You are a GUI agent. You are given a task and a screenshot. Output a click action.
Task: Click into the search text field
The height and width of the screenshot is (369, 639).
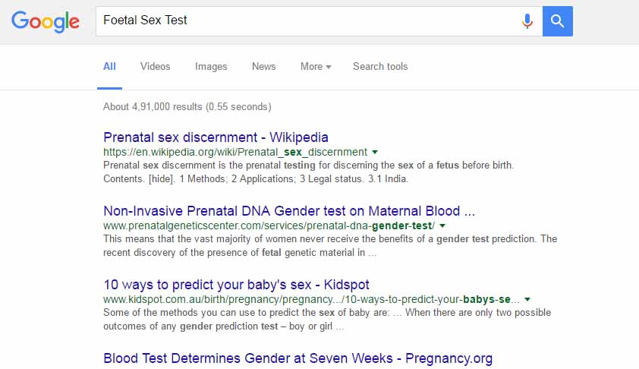point(304,21)
